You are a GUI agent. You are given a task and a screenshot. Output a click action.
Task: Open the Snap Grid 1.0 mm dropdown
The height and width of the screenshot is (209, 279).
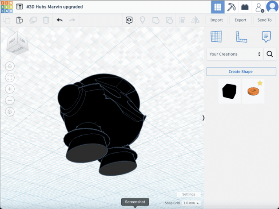tap(191, 203)
